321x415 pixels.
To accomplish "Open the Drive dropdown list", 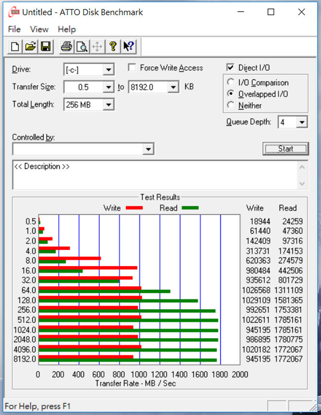I will click(108, 70).
